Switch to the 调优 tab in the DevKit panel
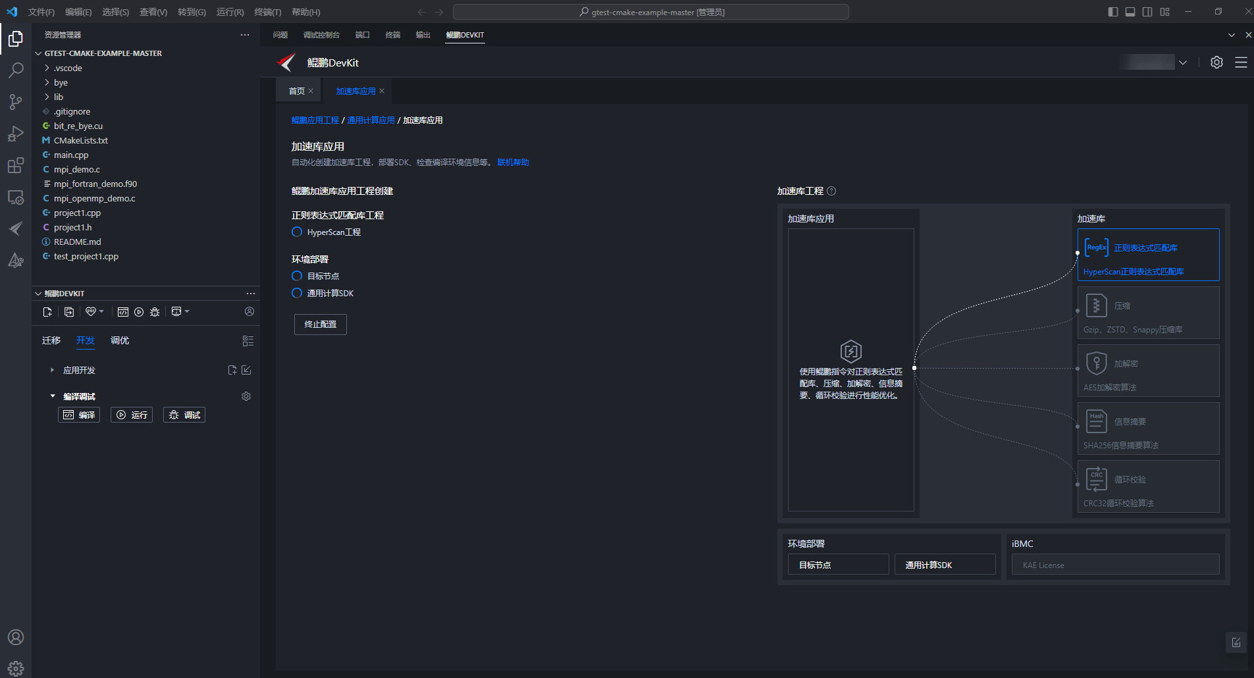 click(120, 340)
